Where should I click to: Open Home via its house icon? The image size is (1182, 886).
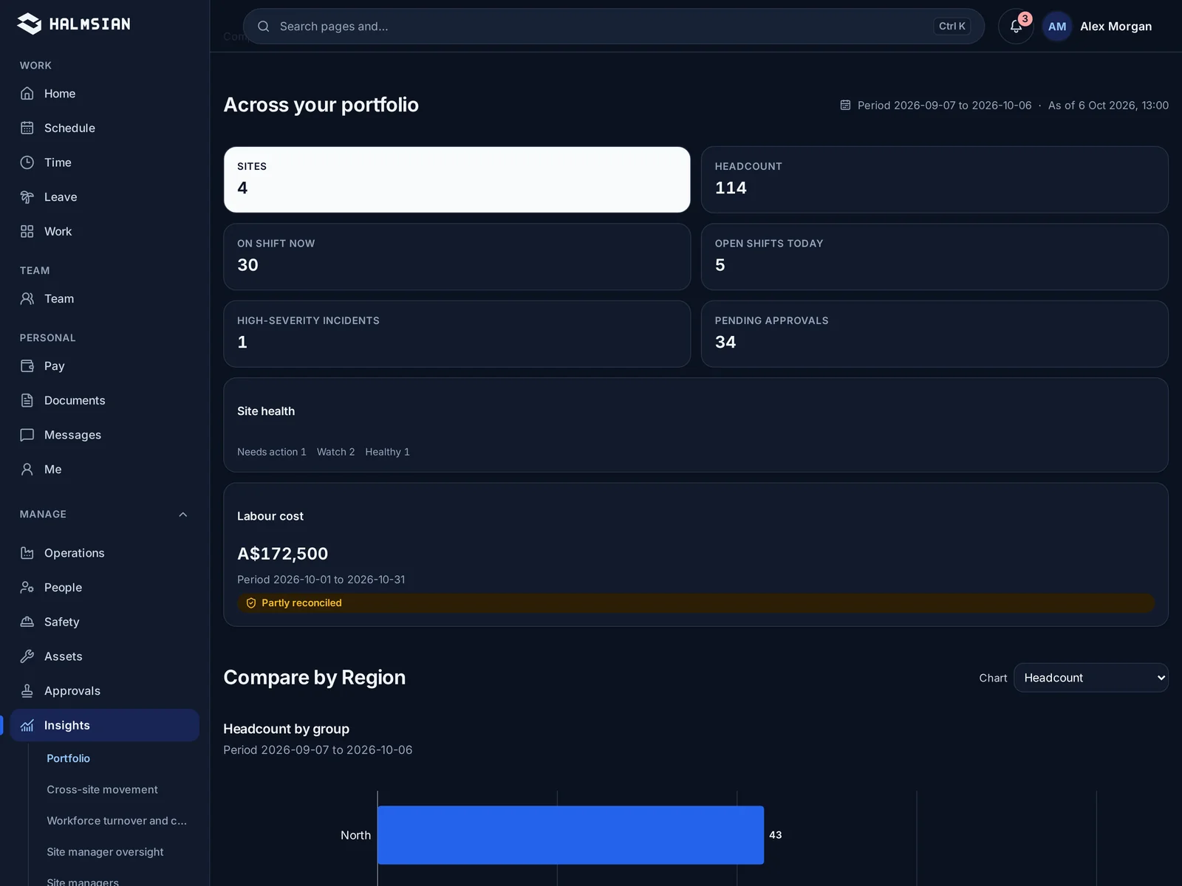[27, 94]
